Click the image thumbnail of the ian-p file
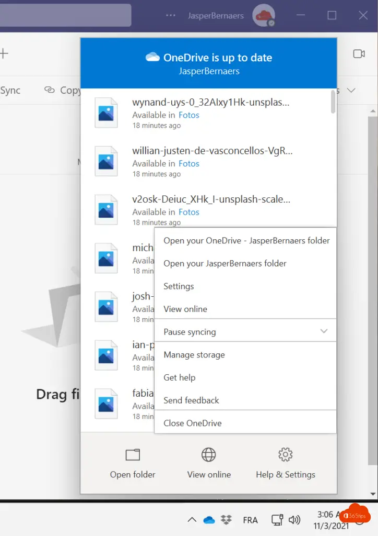Image resolution: width=378 pixels, height=536 pixels. [106, 355]
